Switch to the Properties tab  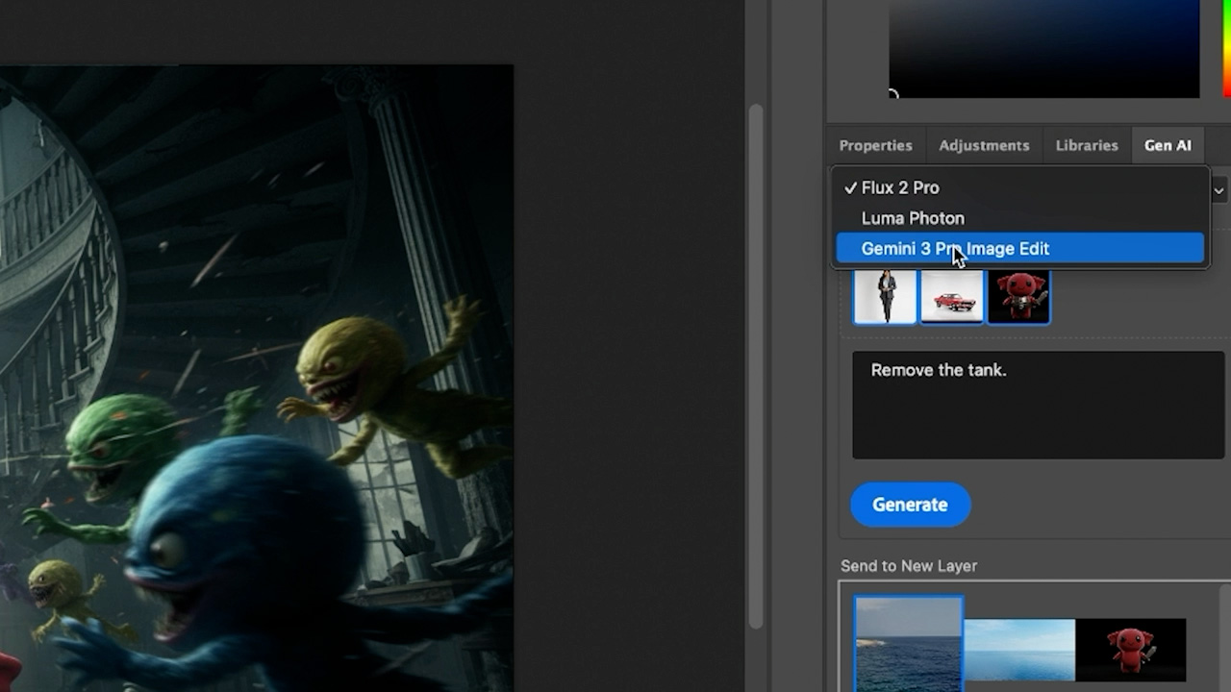point(875,145)
